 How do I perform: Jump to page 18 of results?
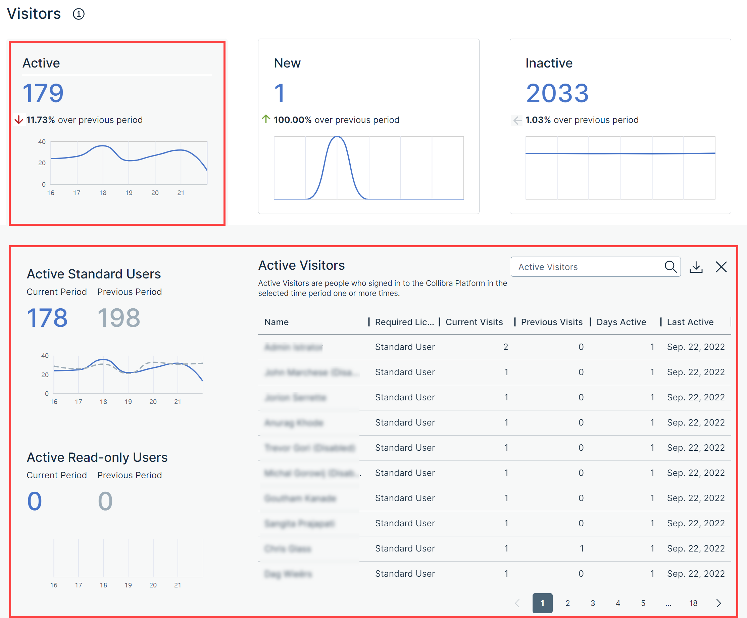pyautogui.click(x=693, y=603)
